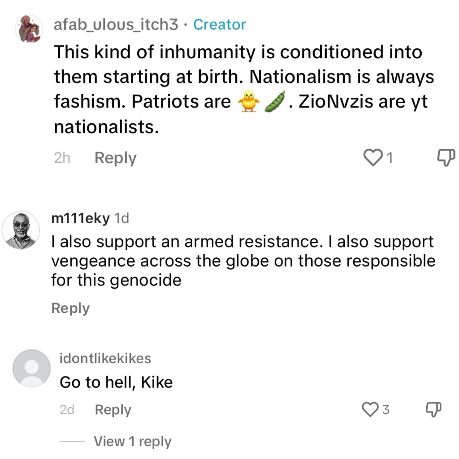Reply to the afab_ulous_itch3 comment
Image resolution: width=459 pixels, height=459 pixels.
[x=115, y=158]
